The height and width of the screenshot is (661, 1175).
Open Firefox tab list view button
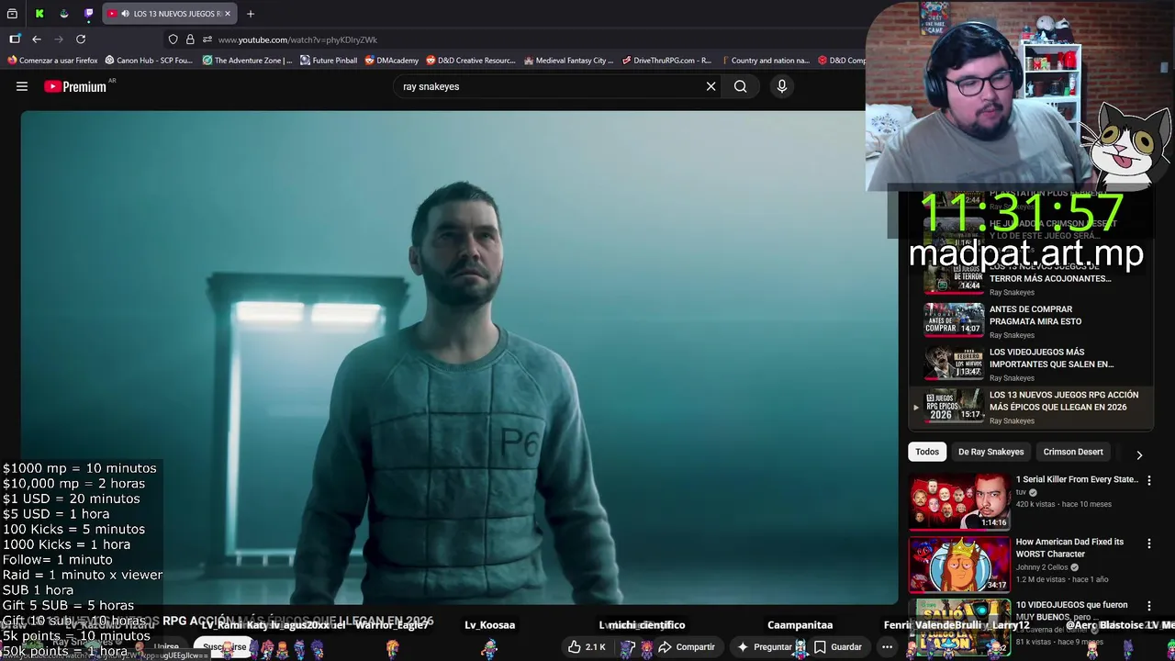pyautogui.click(x=13, y=14)
